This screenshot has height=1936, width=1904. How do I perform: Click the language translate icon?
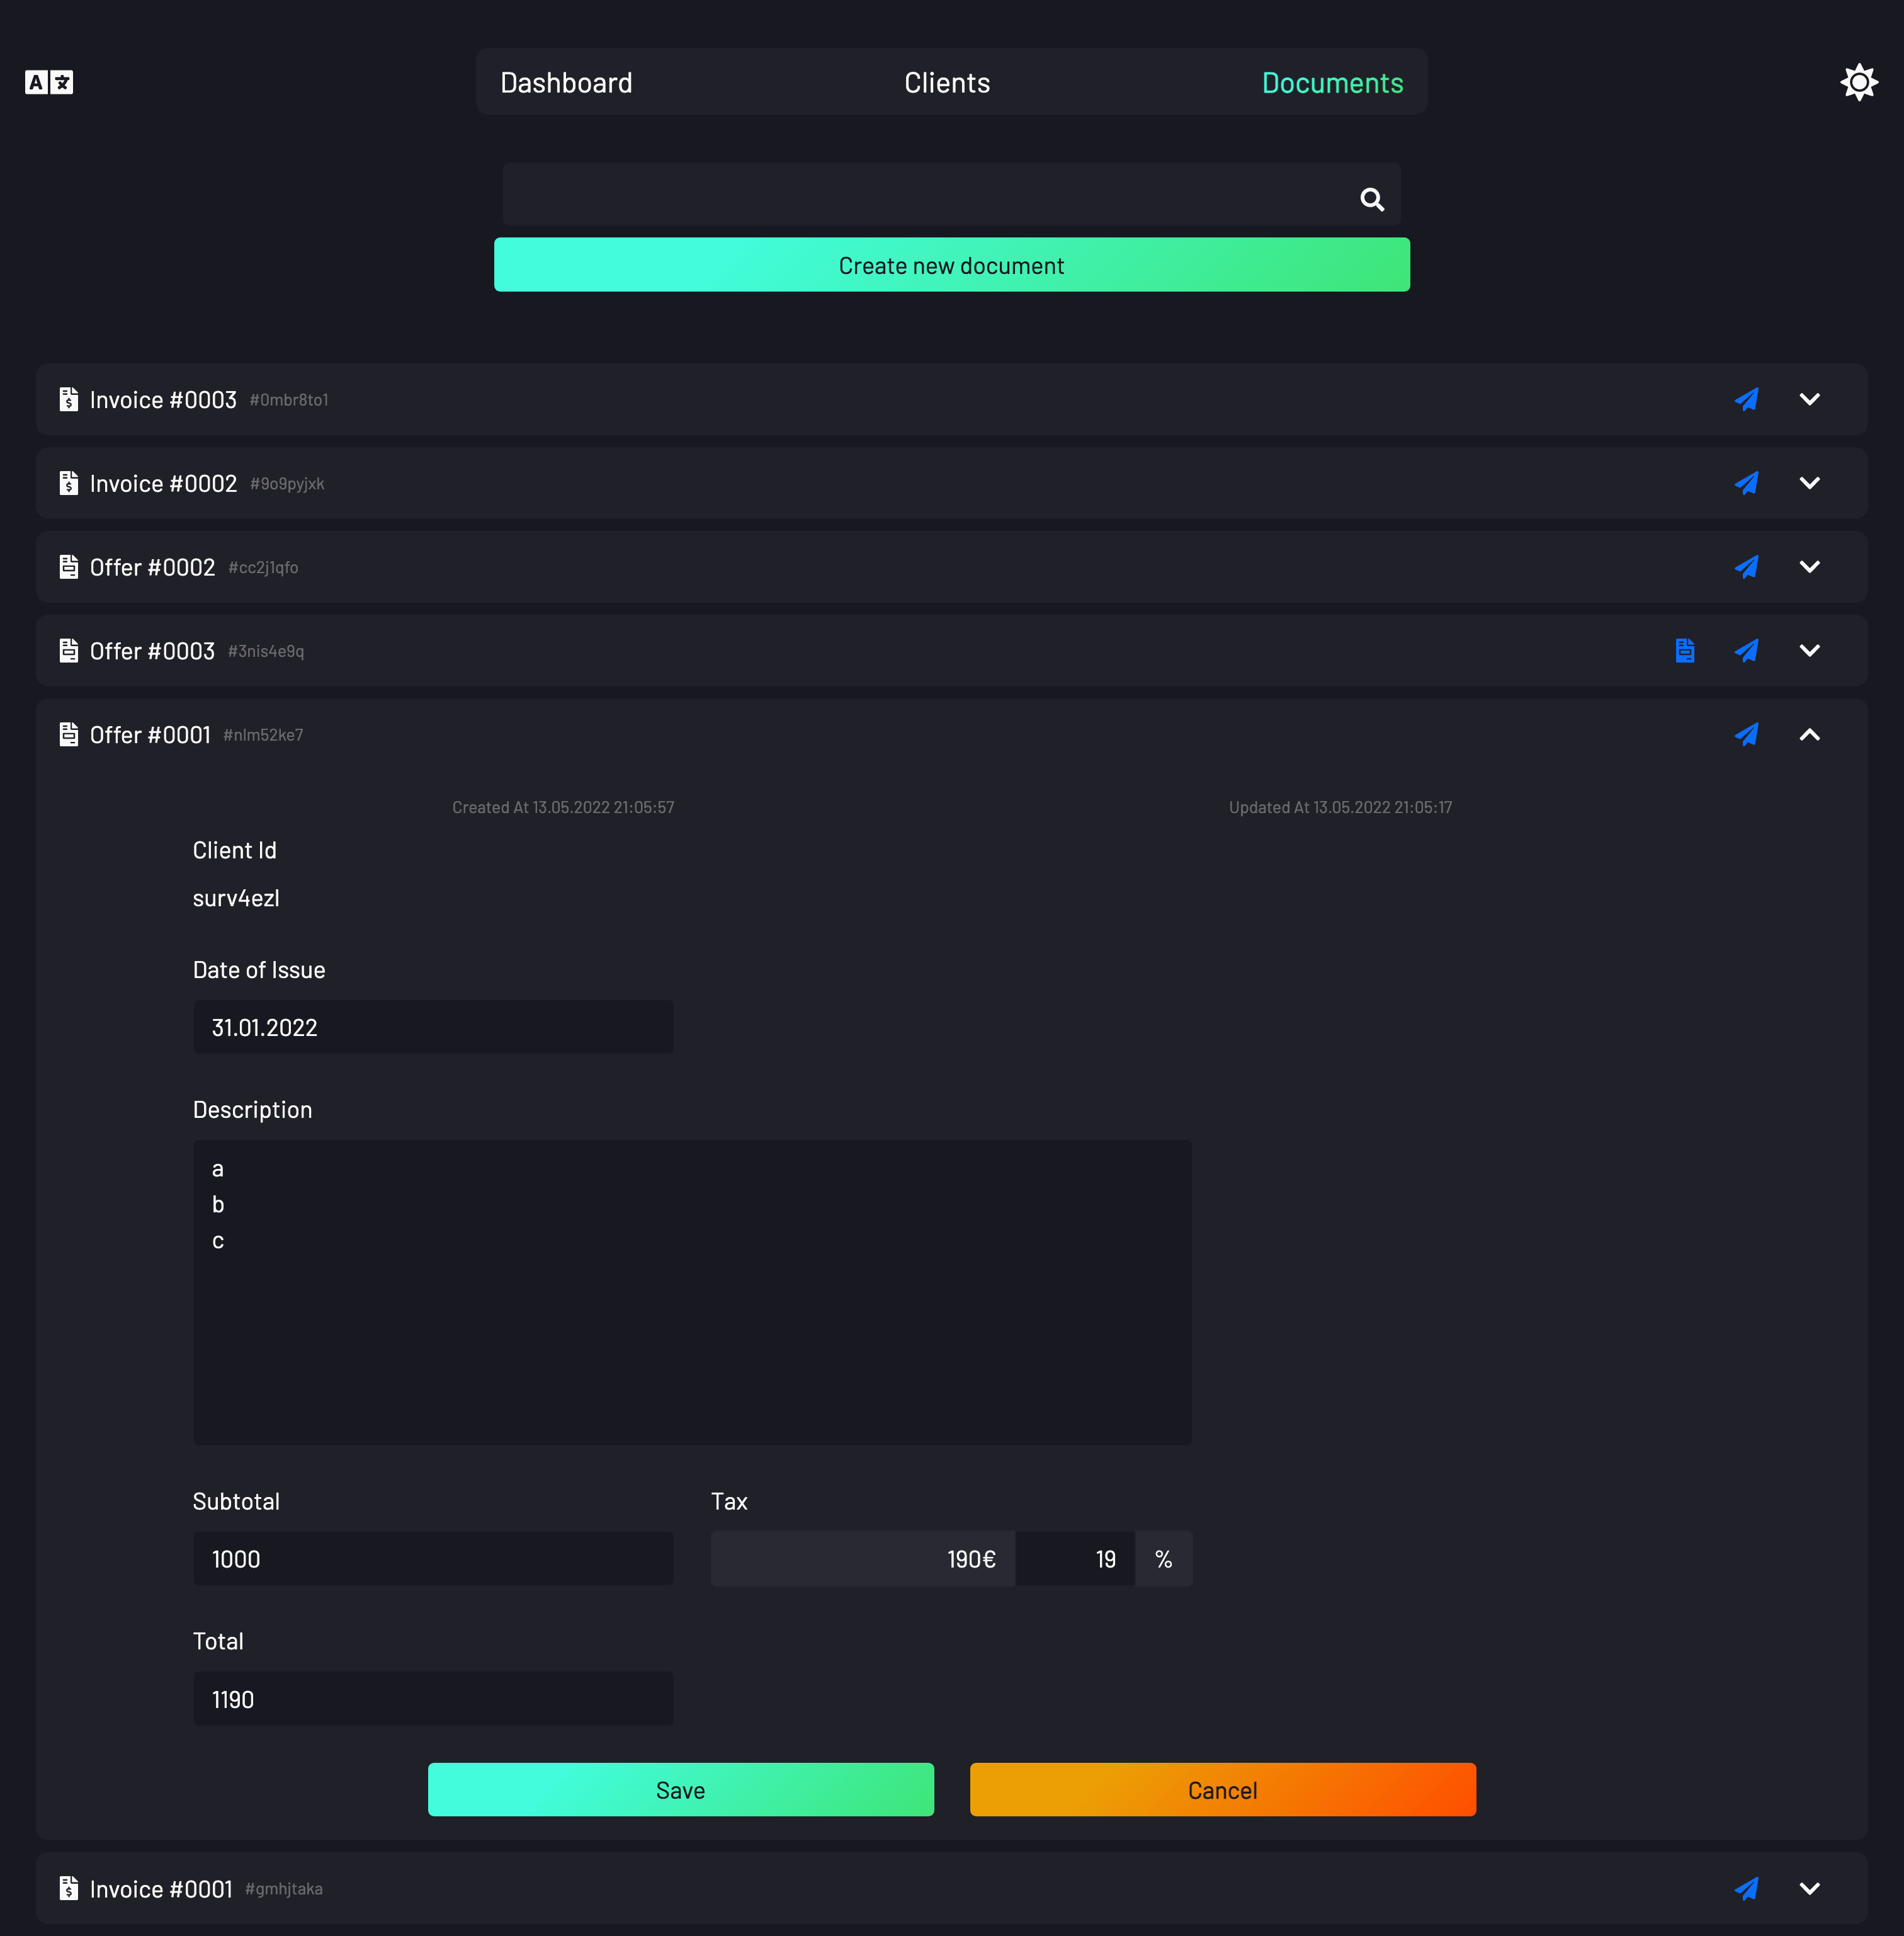coord(48,82)
